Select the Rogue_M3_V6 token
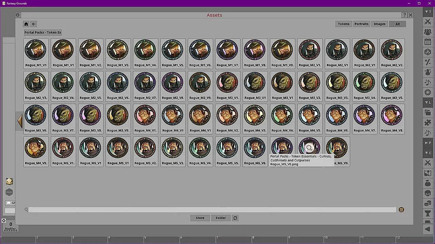 [x=36, y=119]
